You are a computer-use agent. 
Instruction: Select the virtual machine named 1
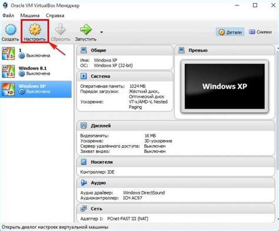[36, 53]
